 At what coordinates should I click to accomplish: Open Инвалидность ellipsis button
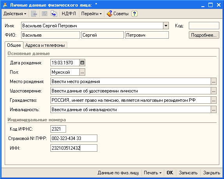[x=213, y=110]
